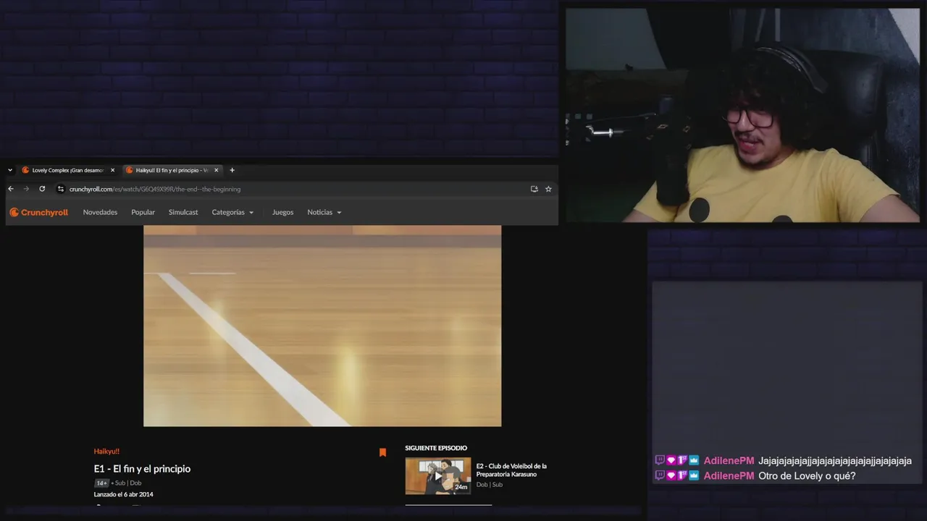
Task: Play the E2 next episode thumbnail
Action: (437, 476)
